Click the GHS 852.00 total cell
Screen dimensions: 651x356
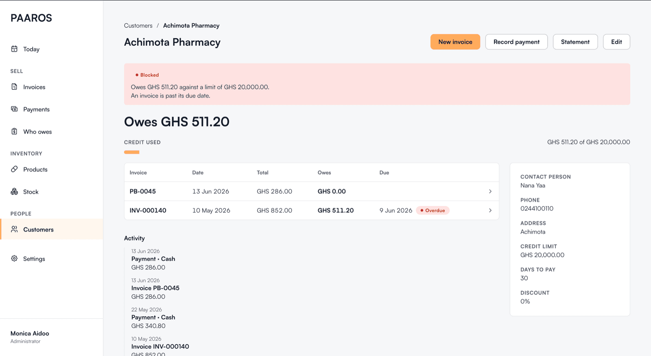274,211
